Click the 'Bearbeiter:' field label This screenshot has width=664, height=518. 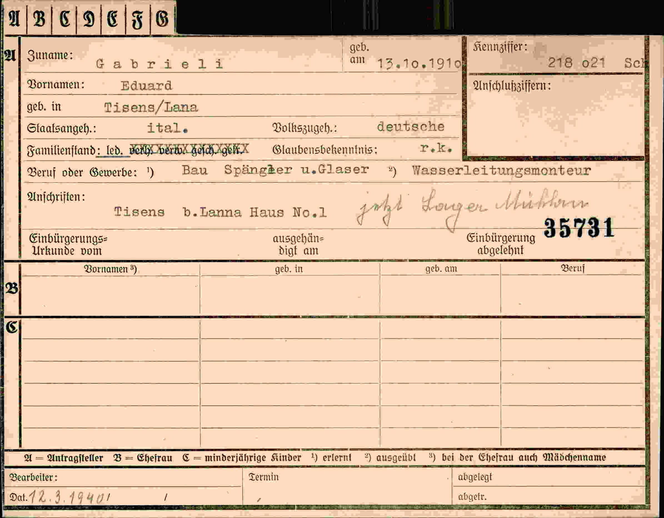pyautogui.click(x=33, y=477)
